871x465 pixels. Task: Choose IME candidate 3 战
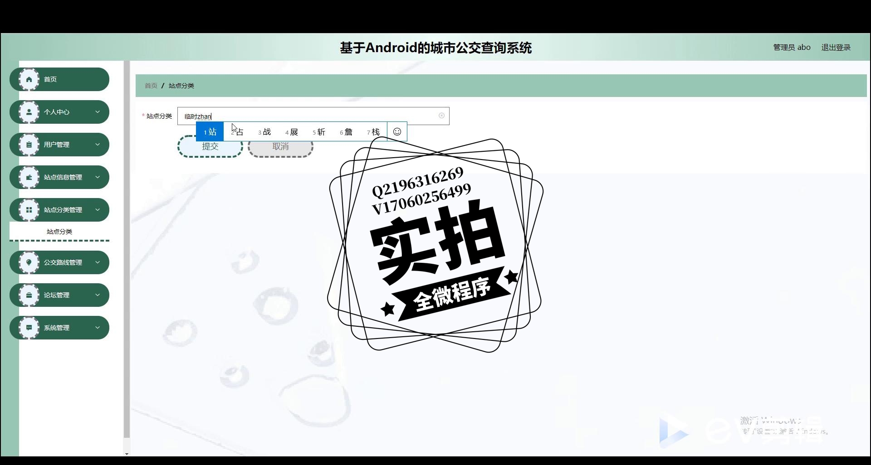[x=264, y=132]
